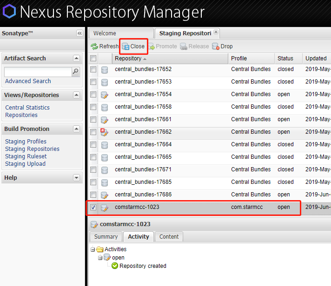Click open repository icon for central_bundles-17654
This screenshot has height=286, width=331.
coord(105,95)
